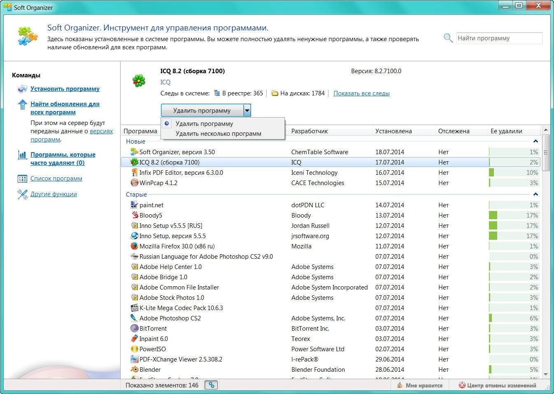This screenshot has width=554, height=394.
Task: Click the thumbs-up icon in status bar
Action: [399, 385]
